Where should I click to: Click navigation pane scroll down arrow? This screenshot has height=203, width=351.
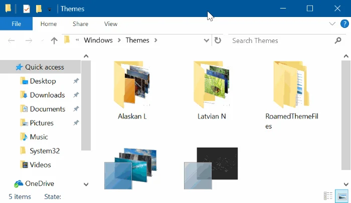pyautogui.click(x=86, y=184)
